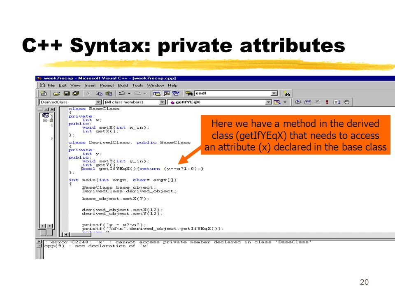Click the ClassView workspace root icon

(46, 116)
